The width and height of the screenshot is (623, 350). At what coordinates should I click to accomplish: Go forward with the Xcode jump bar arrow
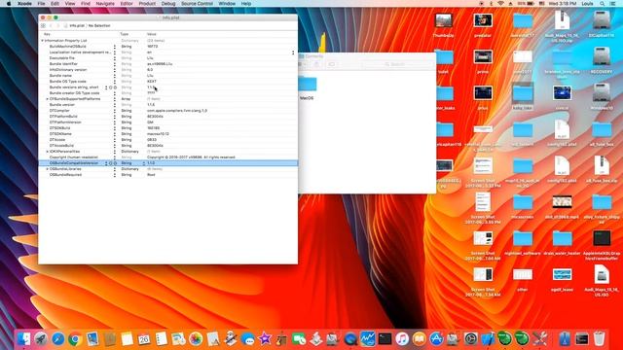(58, 26)
